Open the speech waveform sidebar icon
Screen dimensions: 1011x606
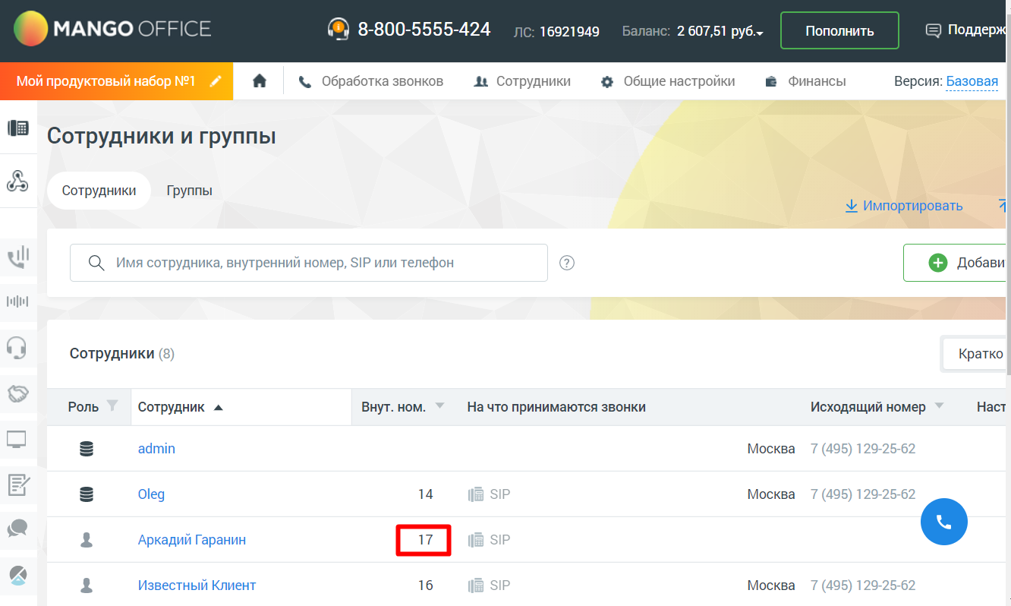point(17,301)
